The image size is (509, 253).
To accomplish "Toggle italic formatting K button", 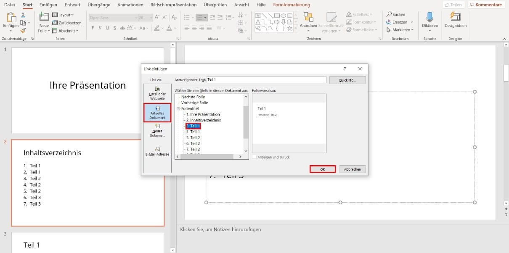I will pos(100,28).
